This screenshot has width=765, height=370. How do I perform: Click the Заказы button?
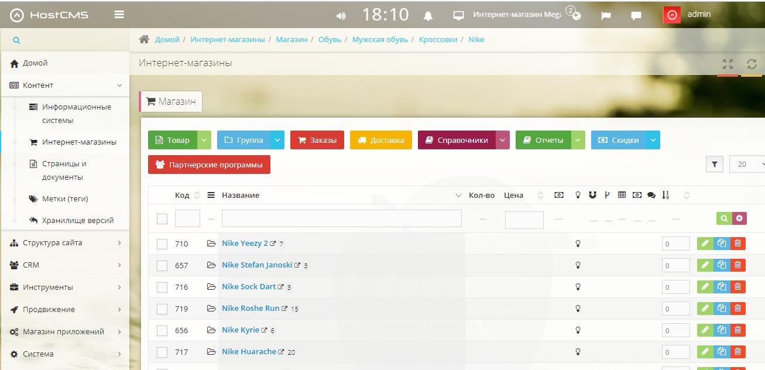pos(317,140)
